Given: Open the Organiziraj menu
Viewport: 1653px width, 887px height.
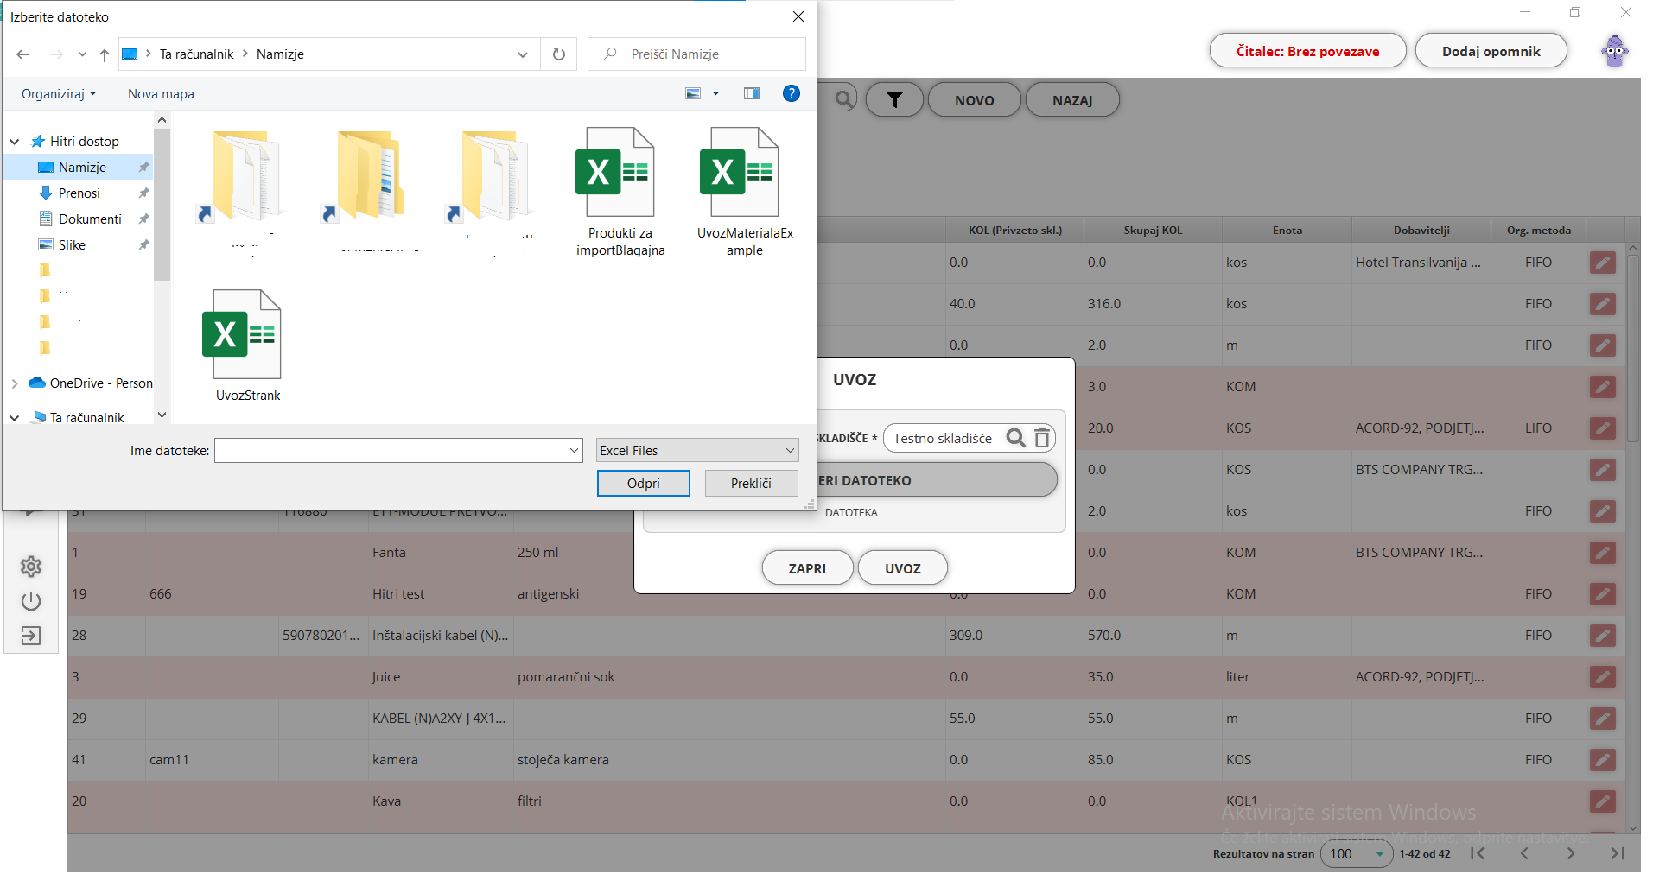Looking at the screenshot, I should [x=59, y=94].
